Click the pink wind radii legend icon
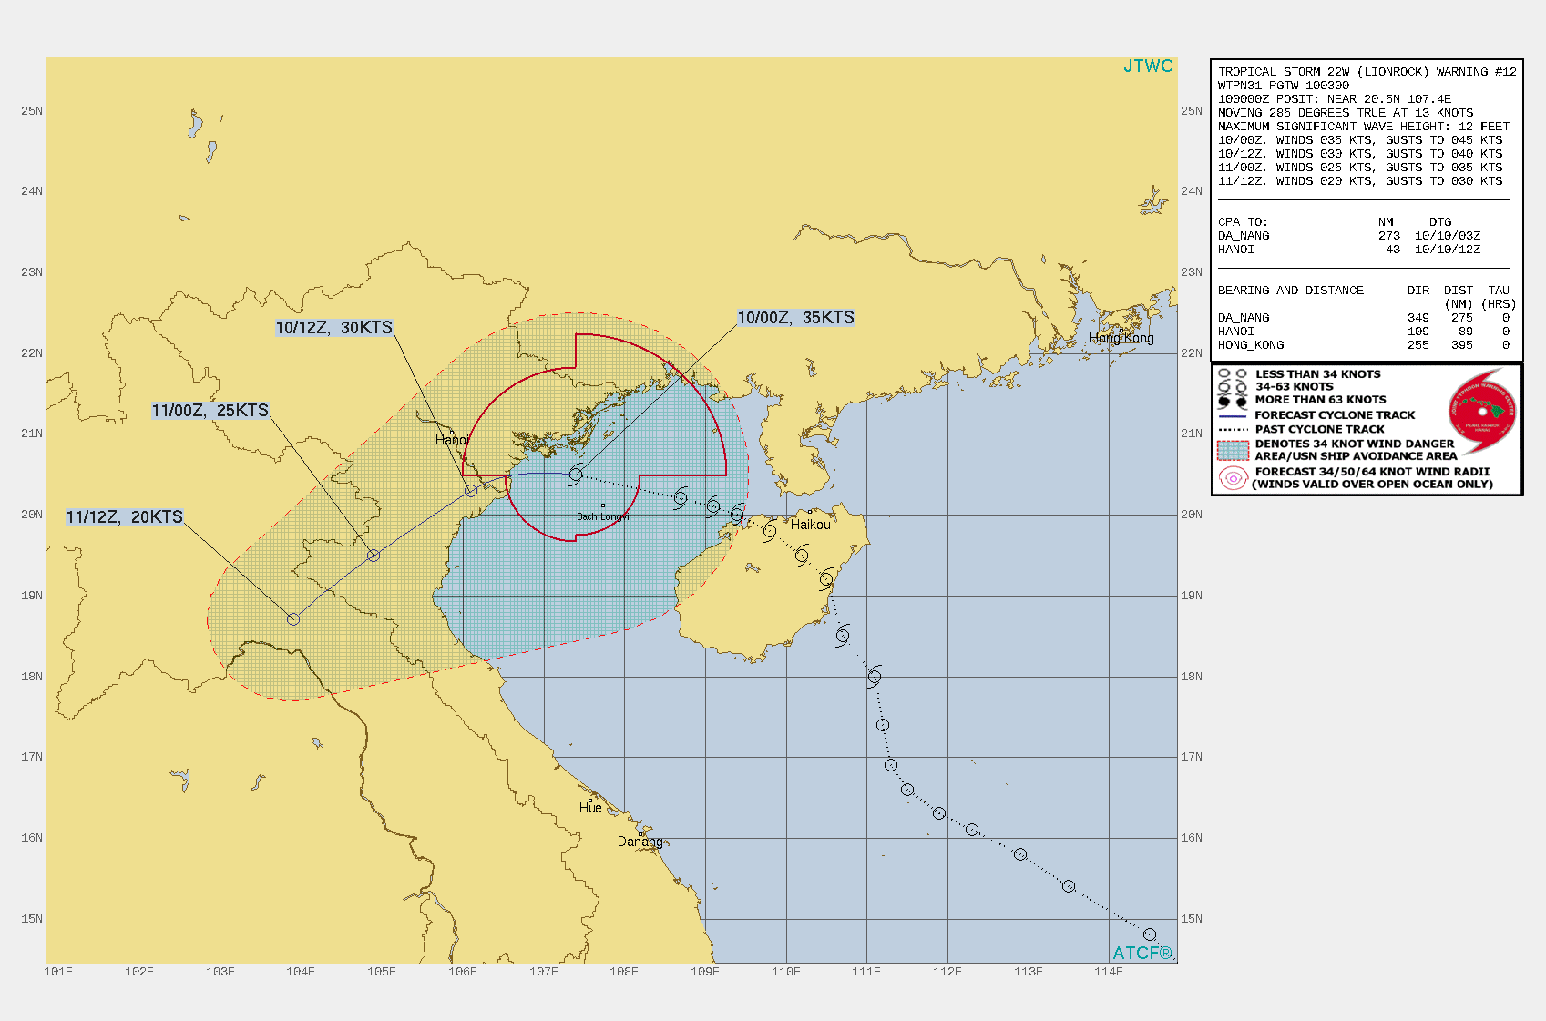This screenshot has width=1546, height=1021. [x=1233, y=478]
